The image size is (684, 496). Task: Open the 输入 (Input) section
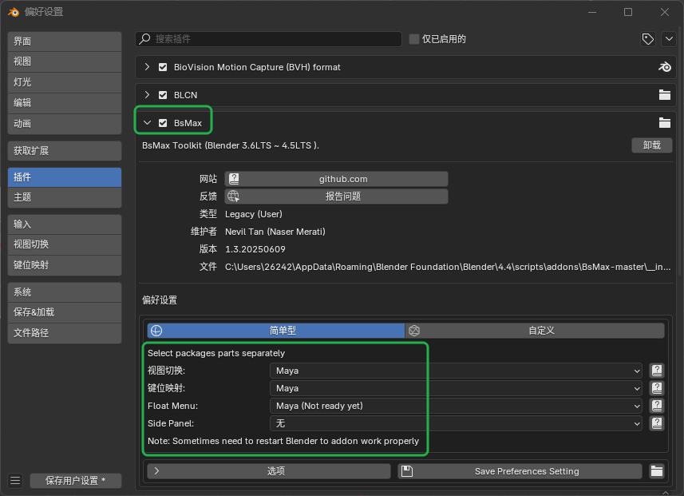(65, 224)
